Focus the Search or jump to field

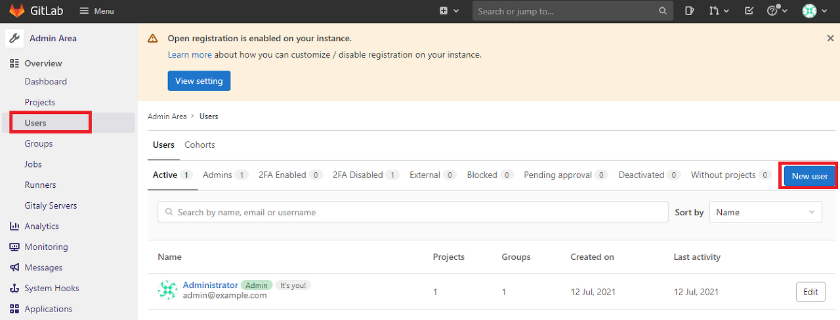(573, 11)
